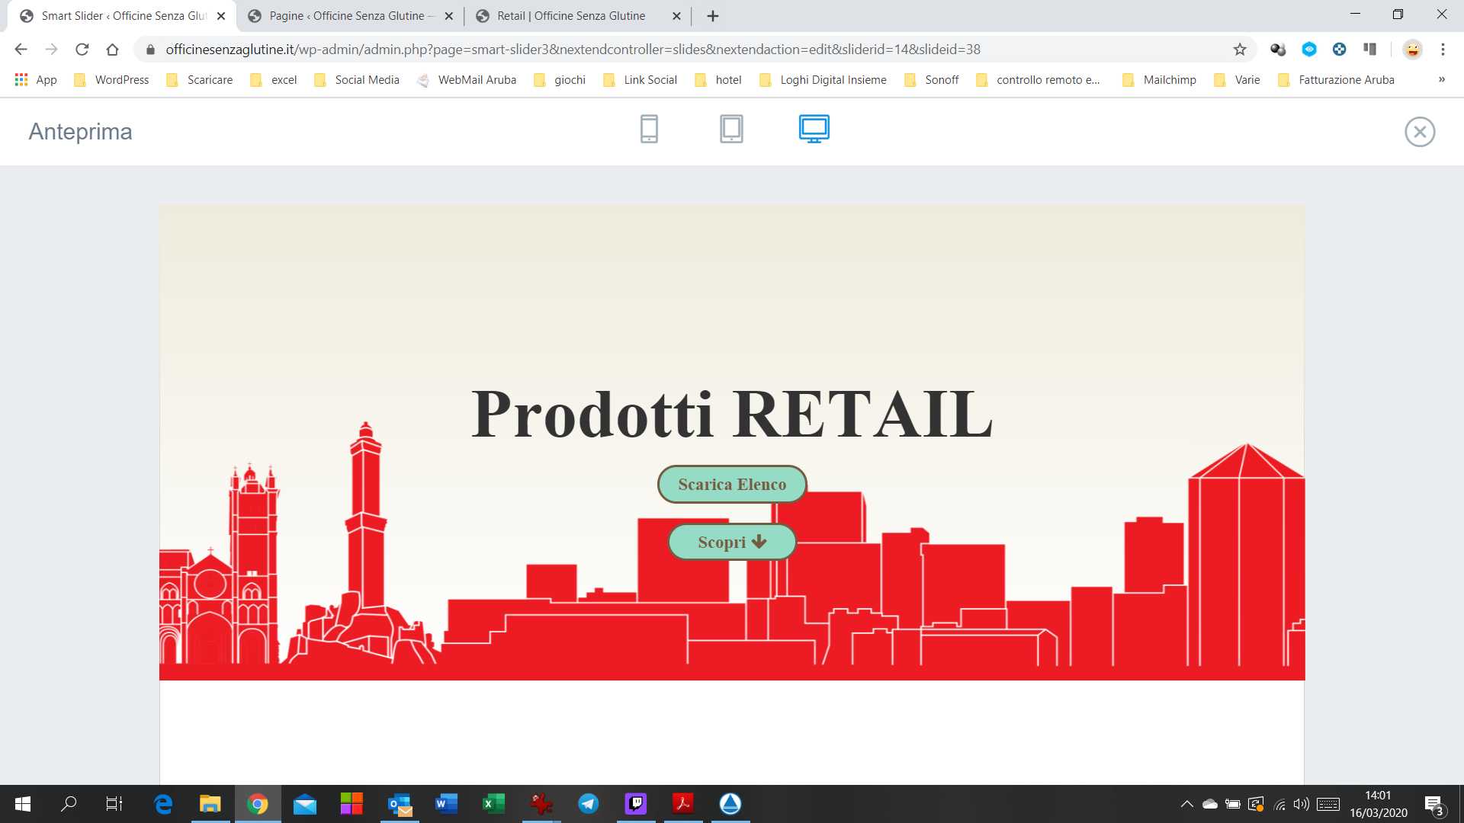Open the notification action center
Image resolution: width=1464 pixels, height=823 pixels.
click(1433, 804)
